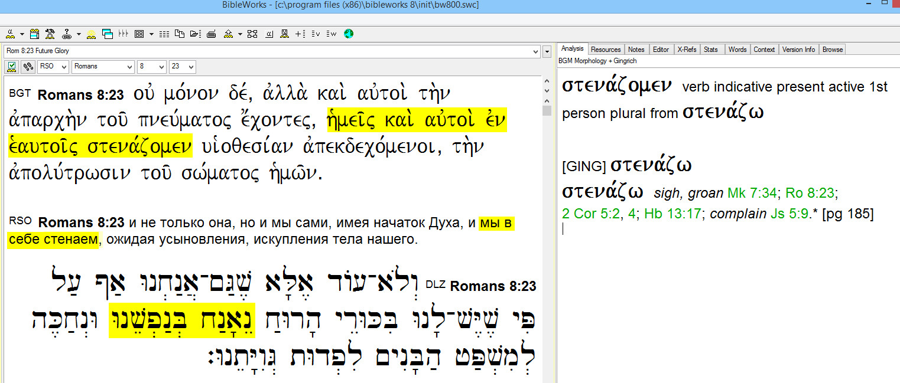
Task: Open the diagramming boxes icon
Action: coord(252,34)
